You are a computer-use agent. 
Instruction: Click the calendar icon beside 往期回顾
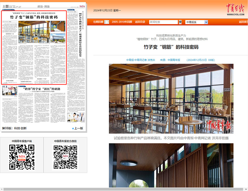[x=107, y=22]
